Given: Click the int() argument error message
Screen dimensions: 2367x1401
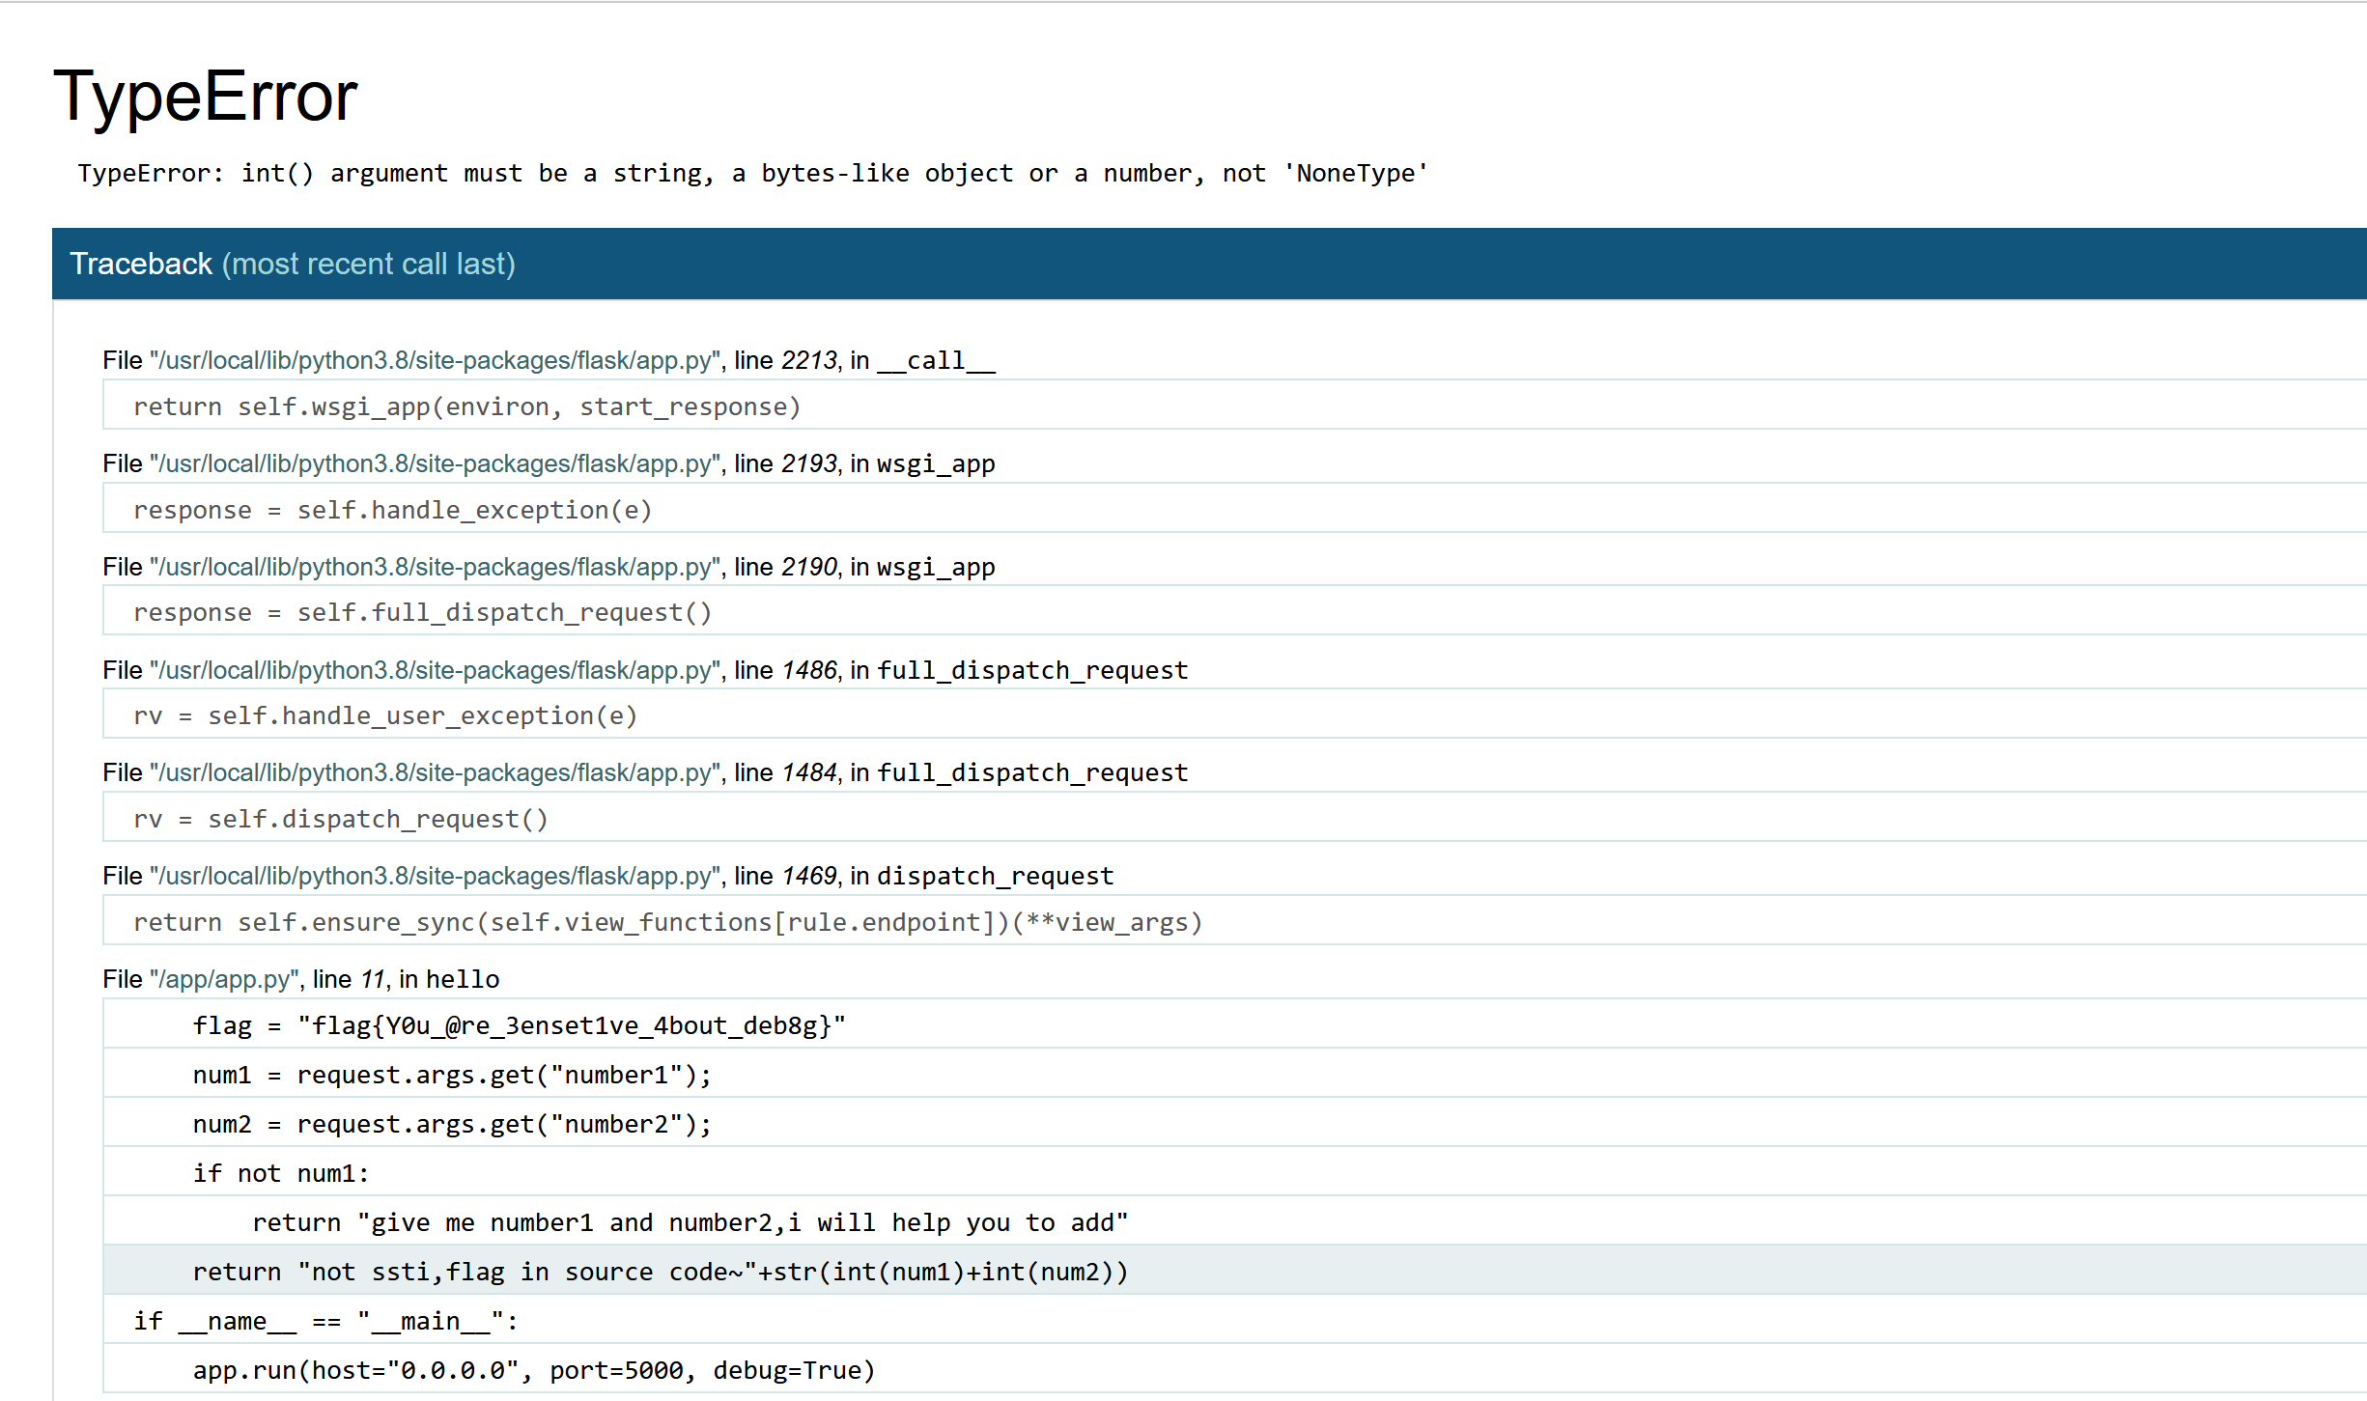Looking at the screenshot, I should tap(752, 174).
